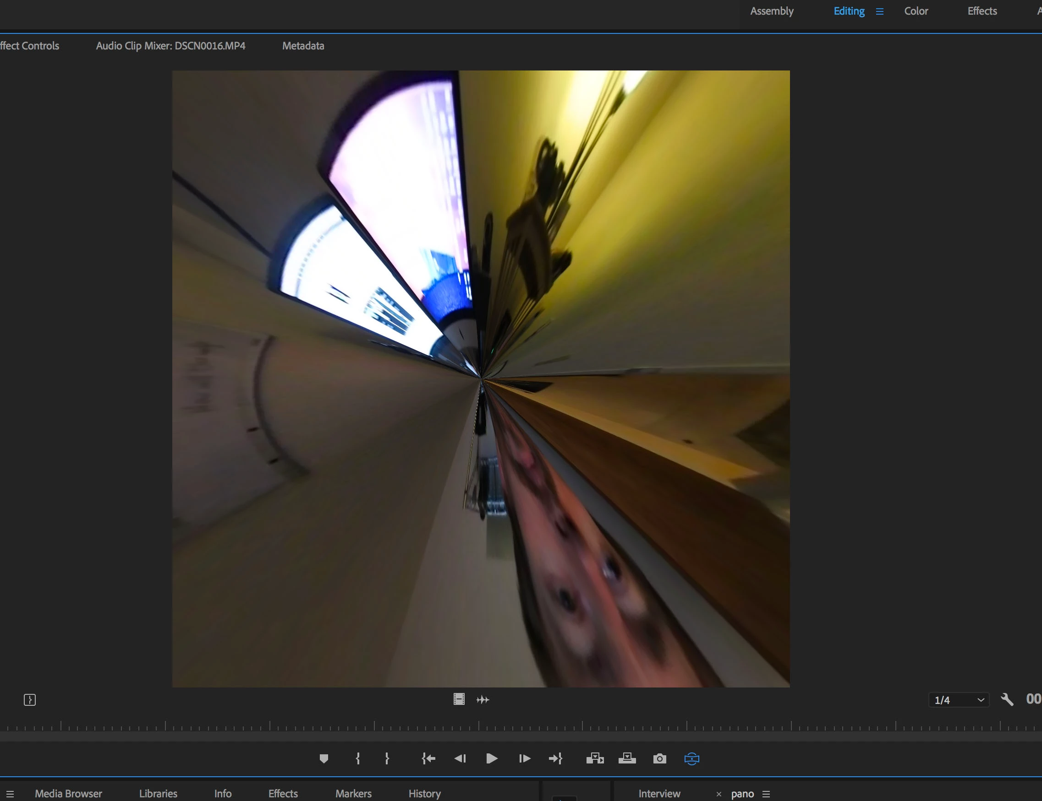Image resolution: width=1042 pixels, height=801 pixels.
Task: Switch to the Color workspace
Action: click(x=916, y=11)
